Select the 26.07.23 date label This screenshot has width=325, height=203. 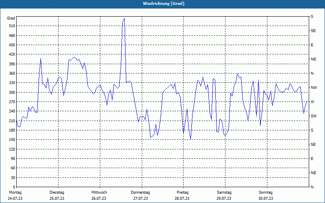99,199
